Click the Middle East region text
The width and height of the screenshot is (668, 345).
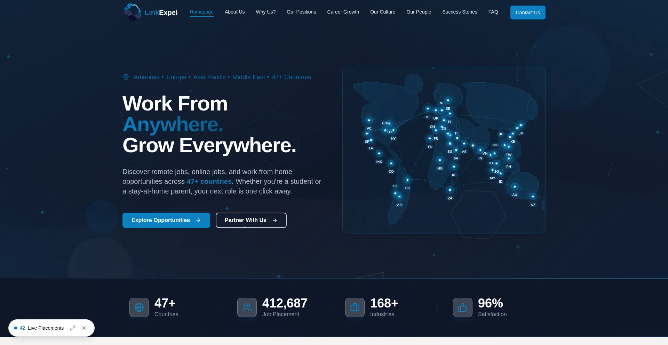point(248,77)
